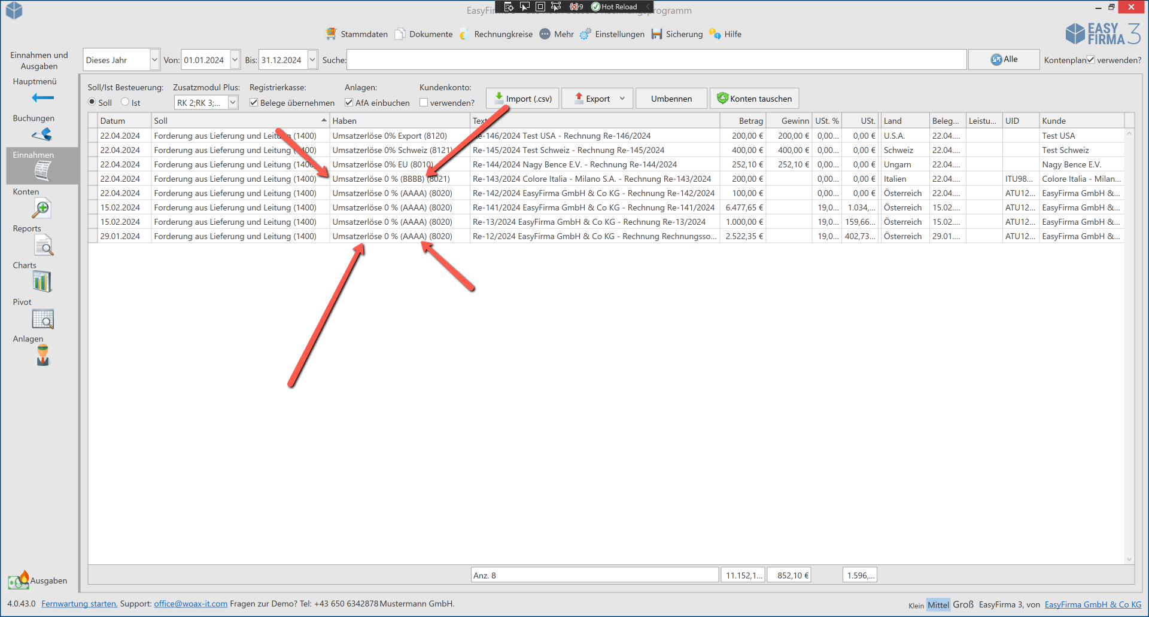Viewport: 1149px width, 617px height.
Task: Click the Dokumente page icon
Action: point(400,34)
